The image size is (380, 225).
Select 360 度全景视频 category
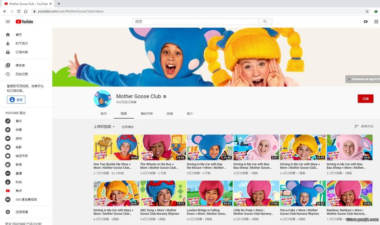pos(26,199)
